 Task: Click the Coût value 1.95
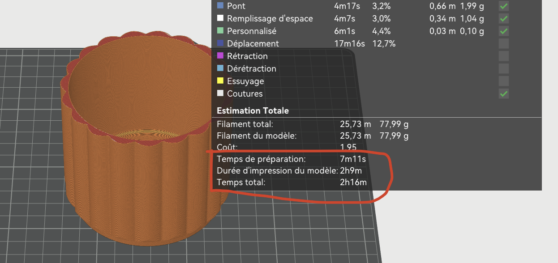[348, 147]
